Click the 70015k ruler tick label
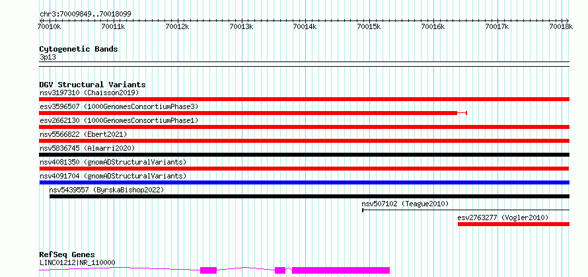 pyautogui.click(x=370, y=26)
